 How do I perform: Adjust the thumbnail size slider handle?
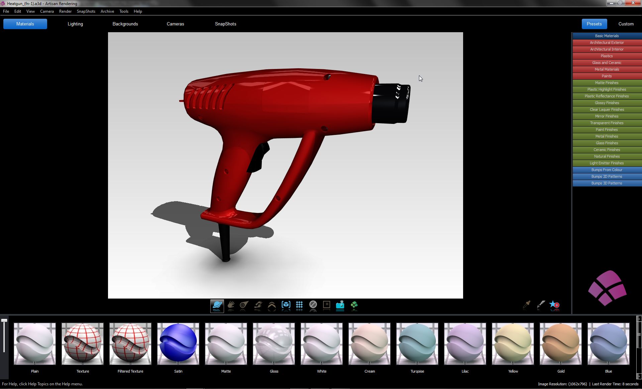4,321
